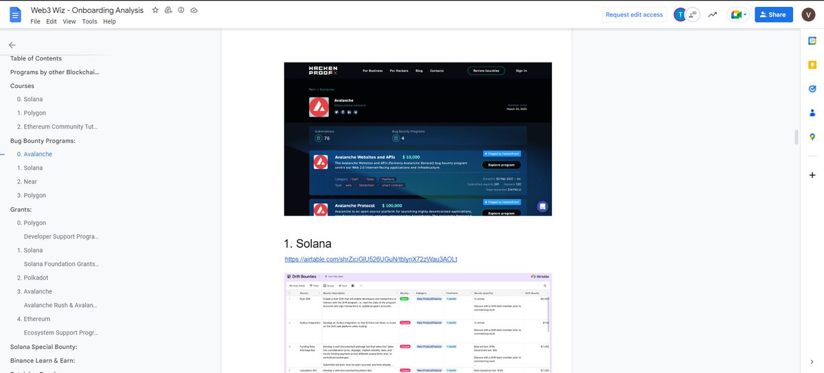Open Google Tasks side panel
824x373 pixels.
click(812, 89)
